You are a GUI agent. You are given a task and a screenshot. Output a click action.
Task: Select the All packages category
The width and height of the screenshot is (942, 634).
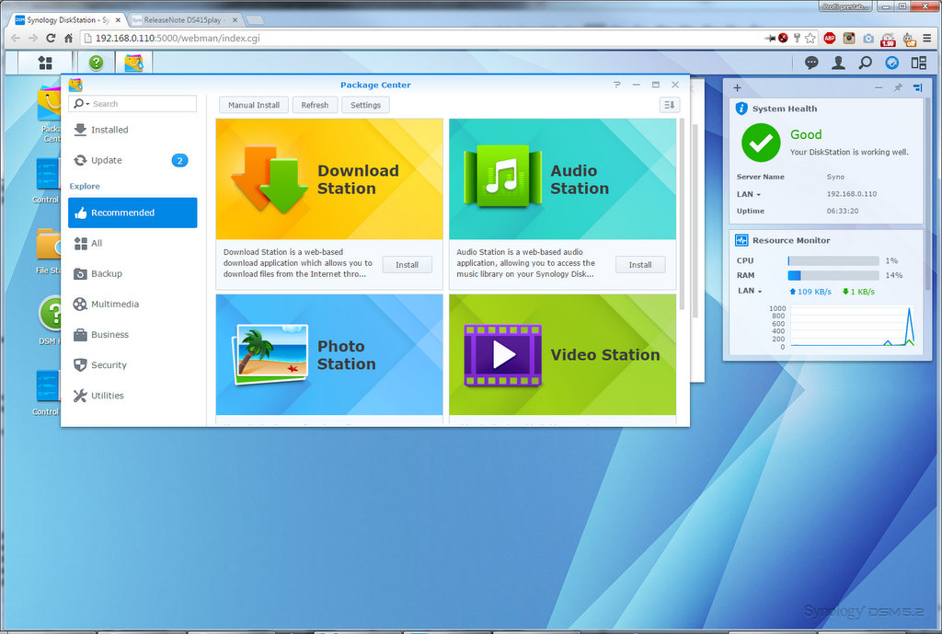tap(132, 243)
